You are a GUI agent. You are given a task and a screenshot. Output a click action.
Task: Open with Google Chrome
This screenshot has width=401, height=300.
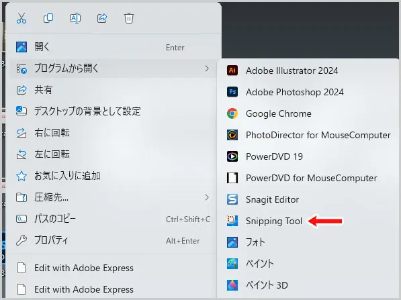[308, 113]
